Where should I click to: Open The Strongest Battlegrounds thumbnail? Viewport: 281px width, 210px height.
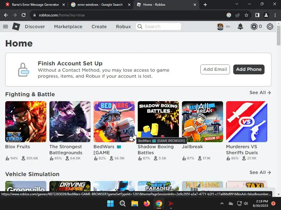70,122
